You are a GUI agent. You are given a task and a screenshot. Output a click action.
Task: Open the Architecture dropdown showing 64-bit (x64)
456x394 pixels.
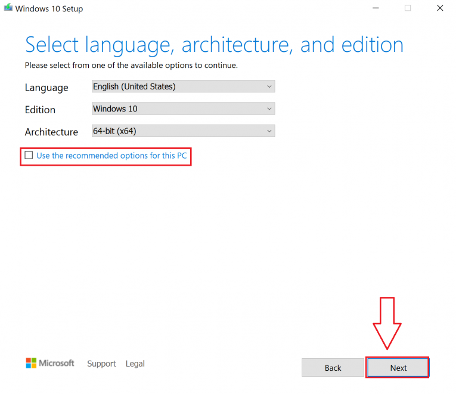[x=183, y=131]
